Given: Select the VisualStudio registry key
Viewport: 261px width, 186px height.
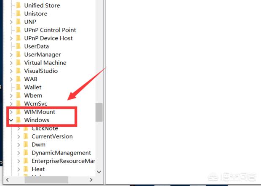Looking at the screenshot, I should click(x=41, y=71).
